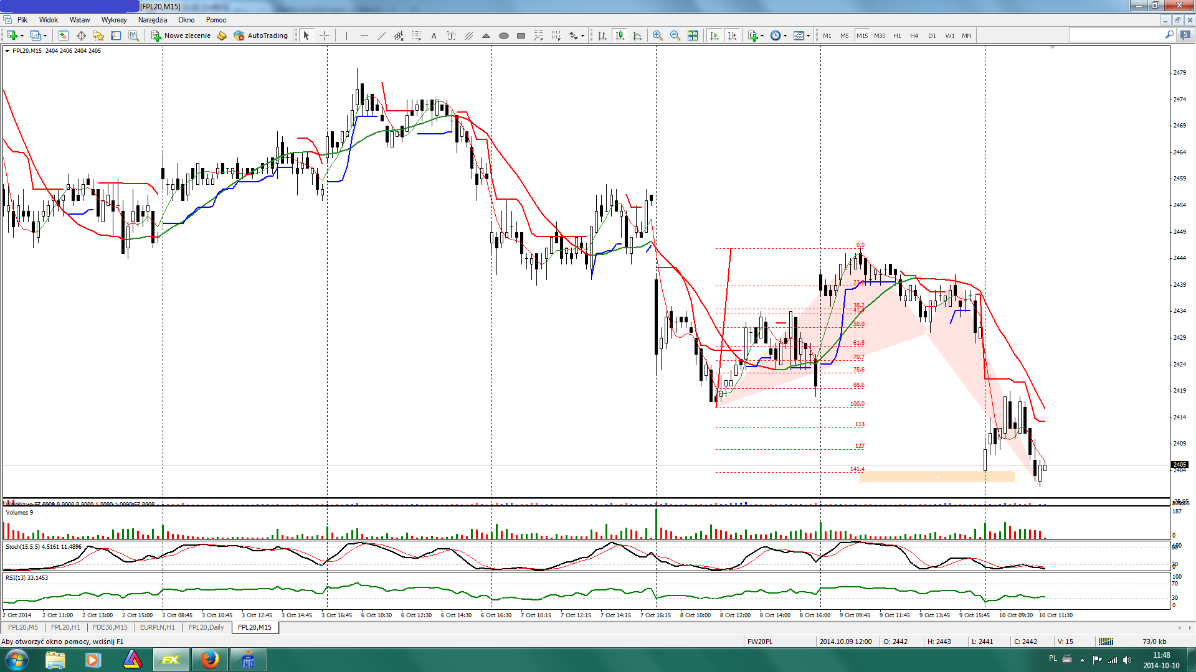Open Firefox from the taskbar
Image resolution: width=1196 pixels, height=672 pixels.
pyautogui.click(x=210, y=660)
